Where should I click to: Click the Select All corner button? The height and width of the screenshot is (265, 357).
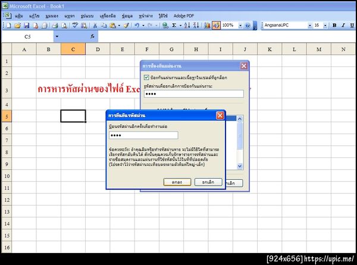pos(7,49)
